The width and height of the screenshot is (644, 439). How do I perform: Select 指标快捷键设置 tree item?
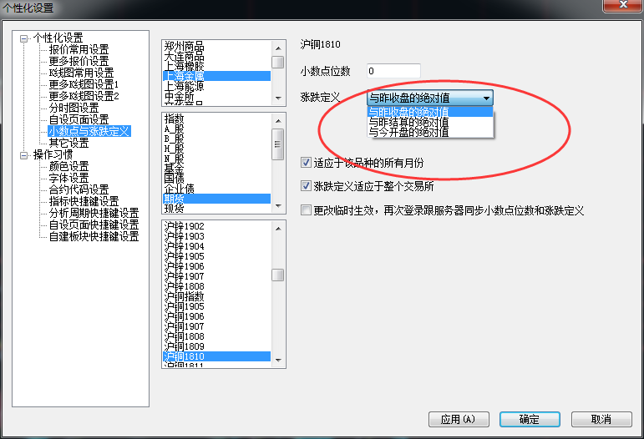(84, 201)
